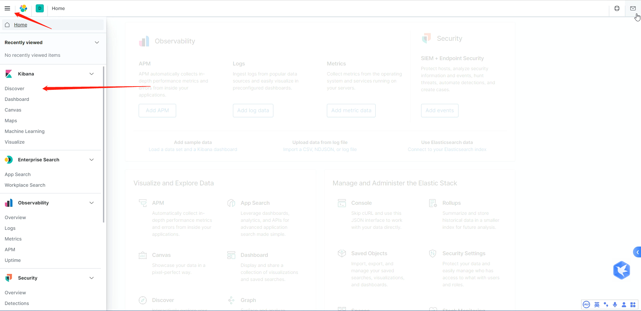
Task: Open Dashboard in Kibana menu
Action: pyautogui.click(x=17, y=99)
